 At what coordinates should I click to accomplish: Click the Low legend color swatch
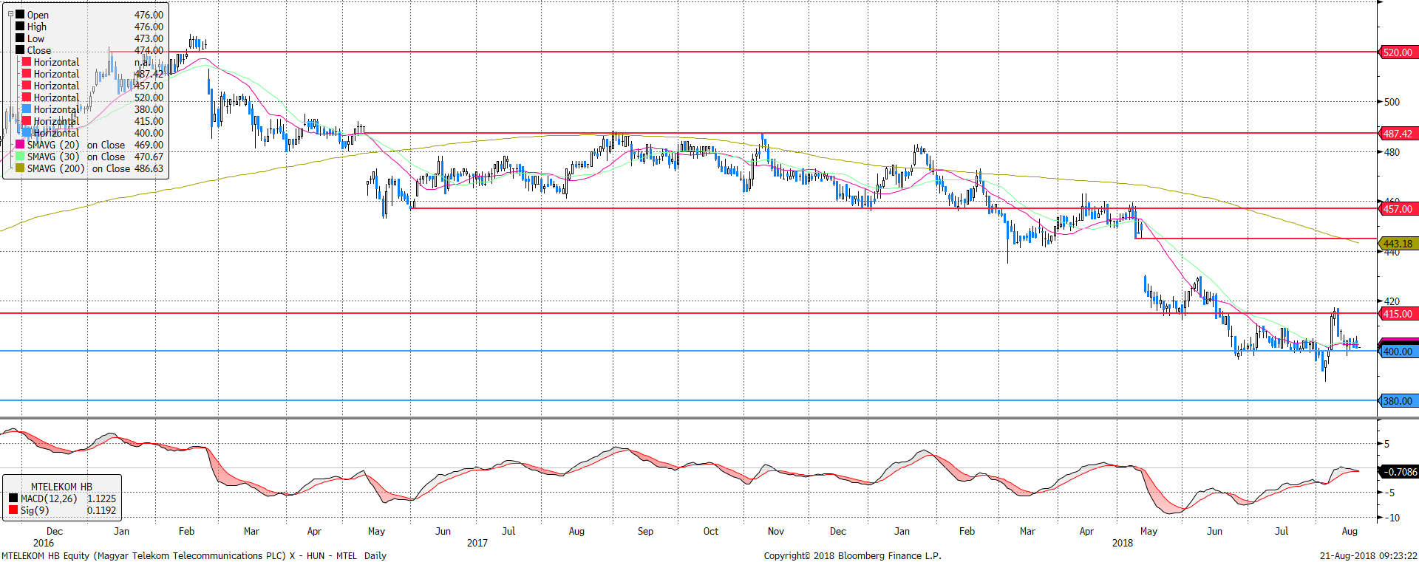pos(20,38)
